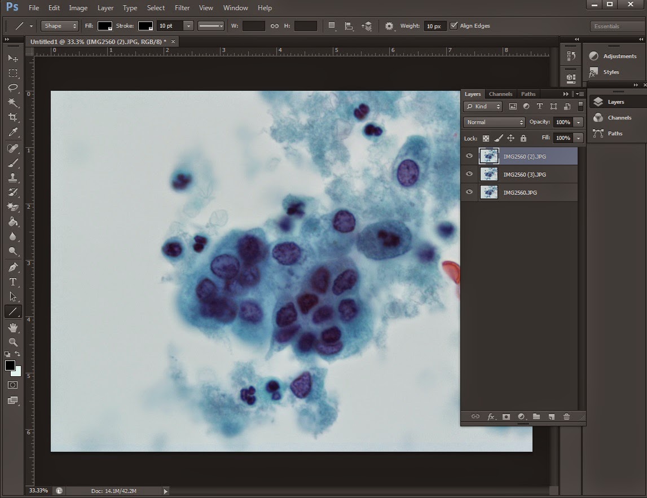Hide the IMG2560 (2).JPG layer
Screen dimensions: 647x498
[x=469, y=156]
